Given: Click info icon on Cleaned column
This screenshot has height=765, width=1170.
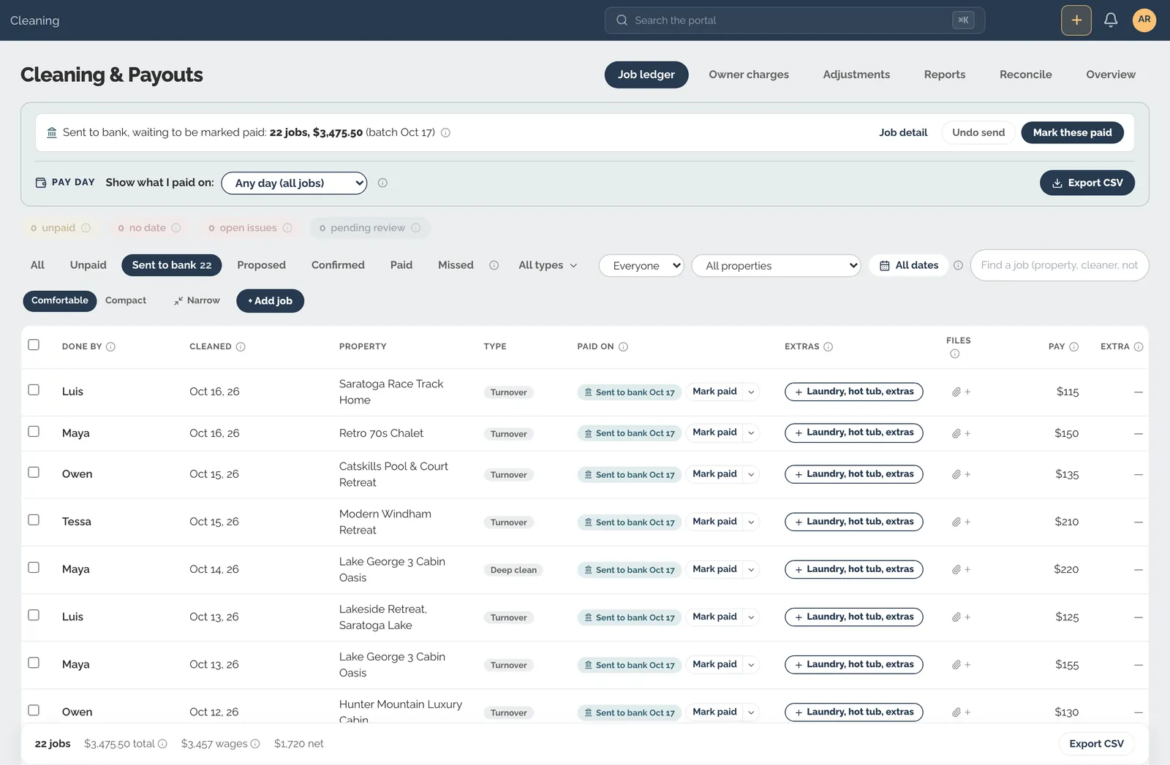Looking at the screenshot, I should (x=241, y=347).
